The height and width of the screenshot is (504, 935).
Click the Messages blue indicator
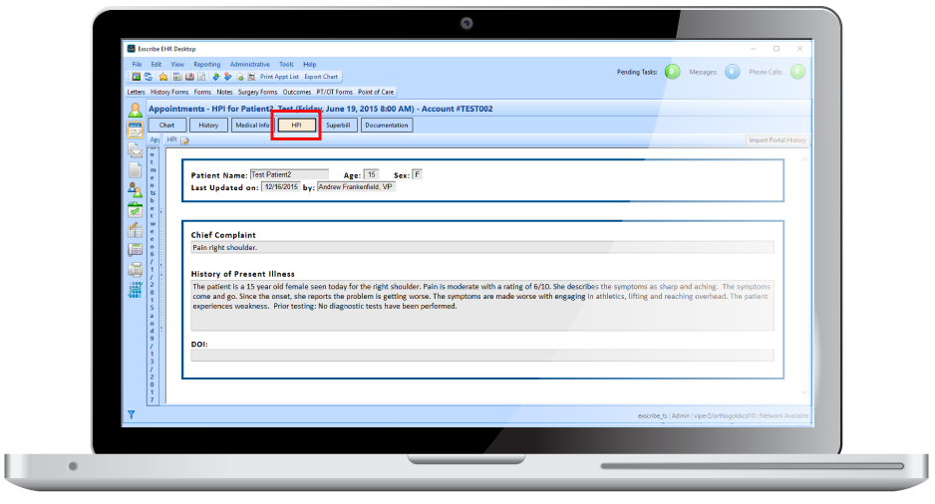tap(733, 72)
